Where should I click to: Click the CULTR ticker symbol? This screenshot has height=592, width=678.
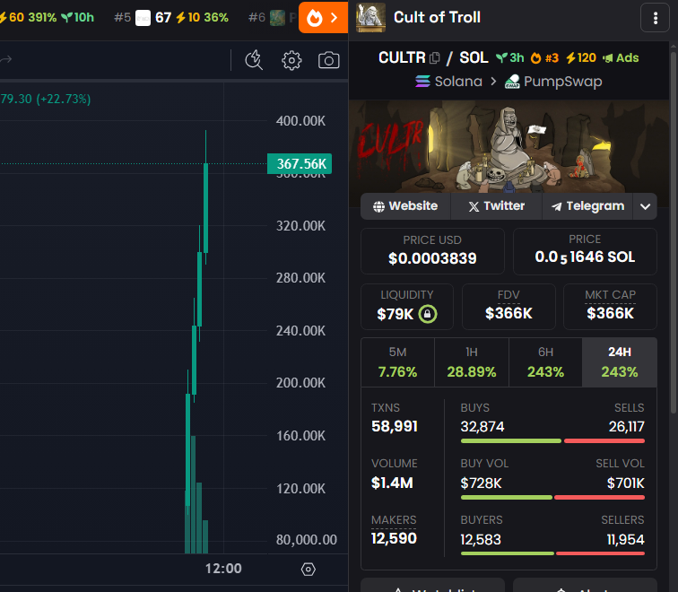tap(402, 57)
